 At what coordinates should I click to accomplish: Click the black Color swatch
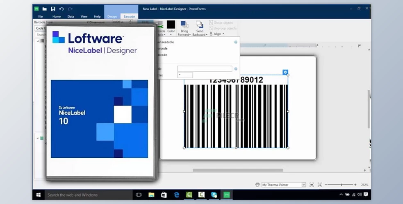(171, 25)
